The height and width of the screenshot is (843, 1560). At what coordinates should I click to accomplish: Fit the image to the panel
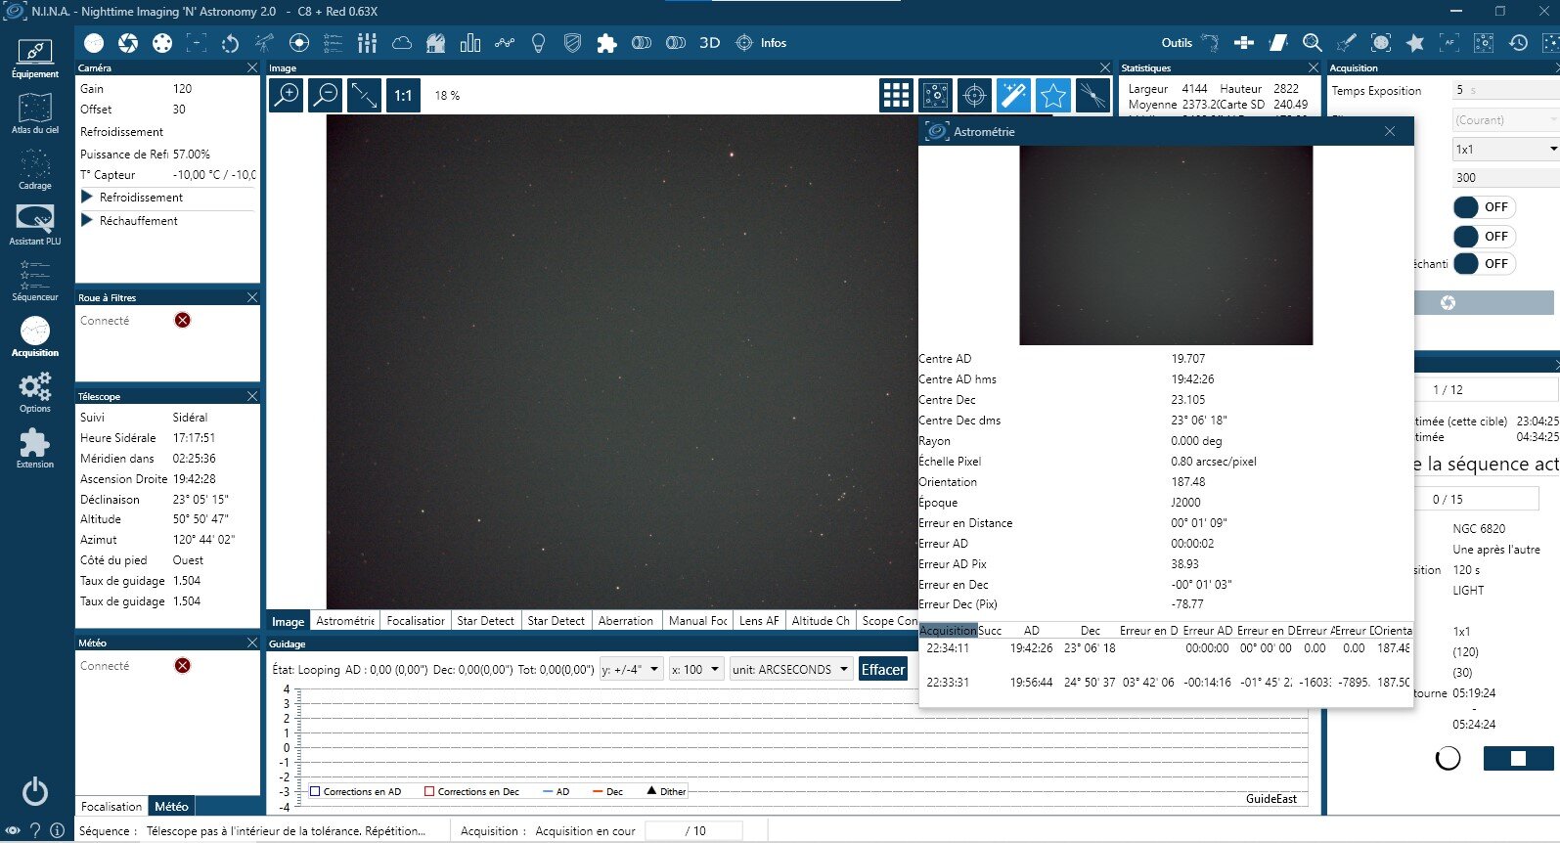pyautogui.click(x=364, y=95)
